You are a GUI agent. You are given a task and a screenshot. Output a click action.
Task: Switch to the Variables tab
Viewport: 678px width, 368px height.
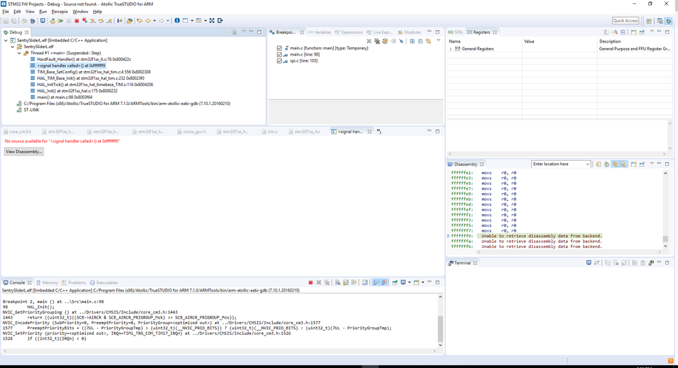pyautogui.click(x=320, y=32)
